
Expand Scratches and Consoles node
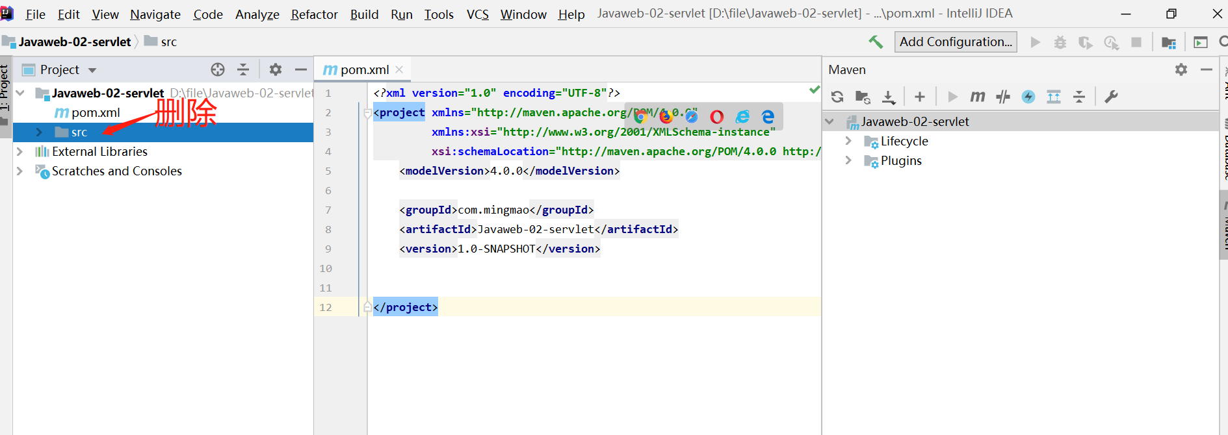(20, 171)
